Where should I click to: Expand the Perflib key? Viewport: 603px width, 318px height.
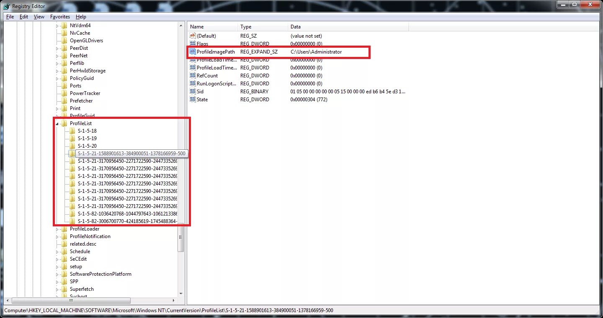(x=57, y=63)
